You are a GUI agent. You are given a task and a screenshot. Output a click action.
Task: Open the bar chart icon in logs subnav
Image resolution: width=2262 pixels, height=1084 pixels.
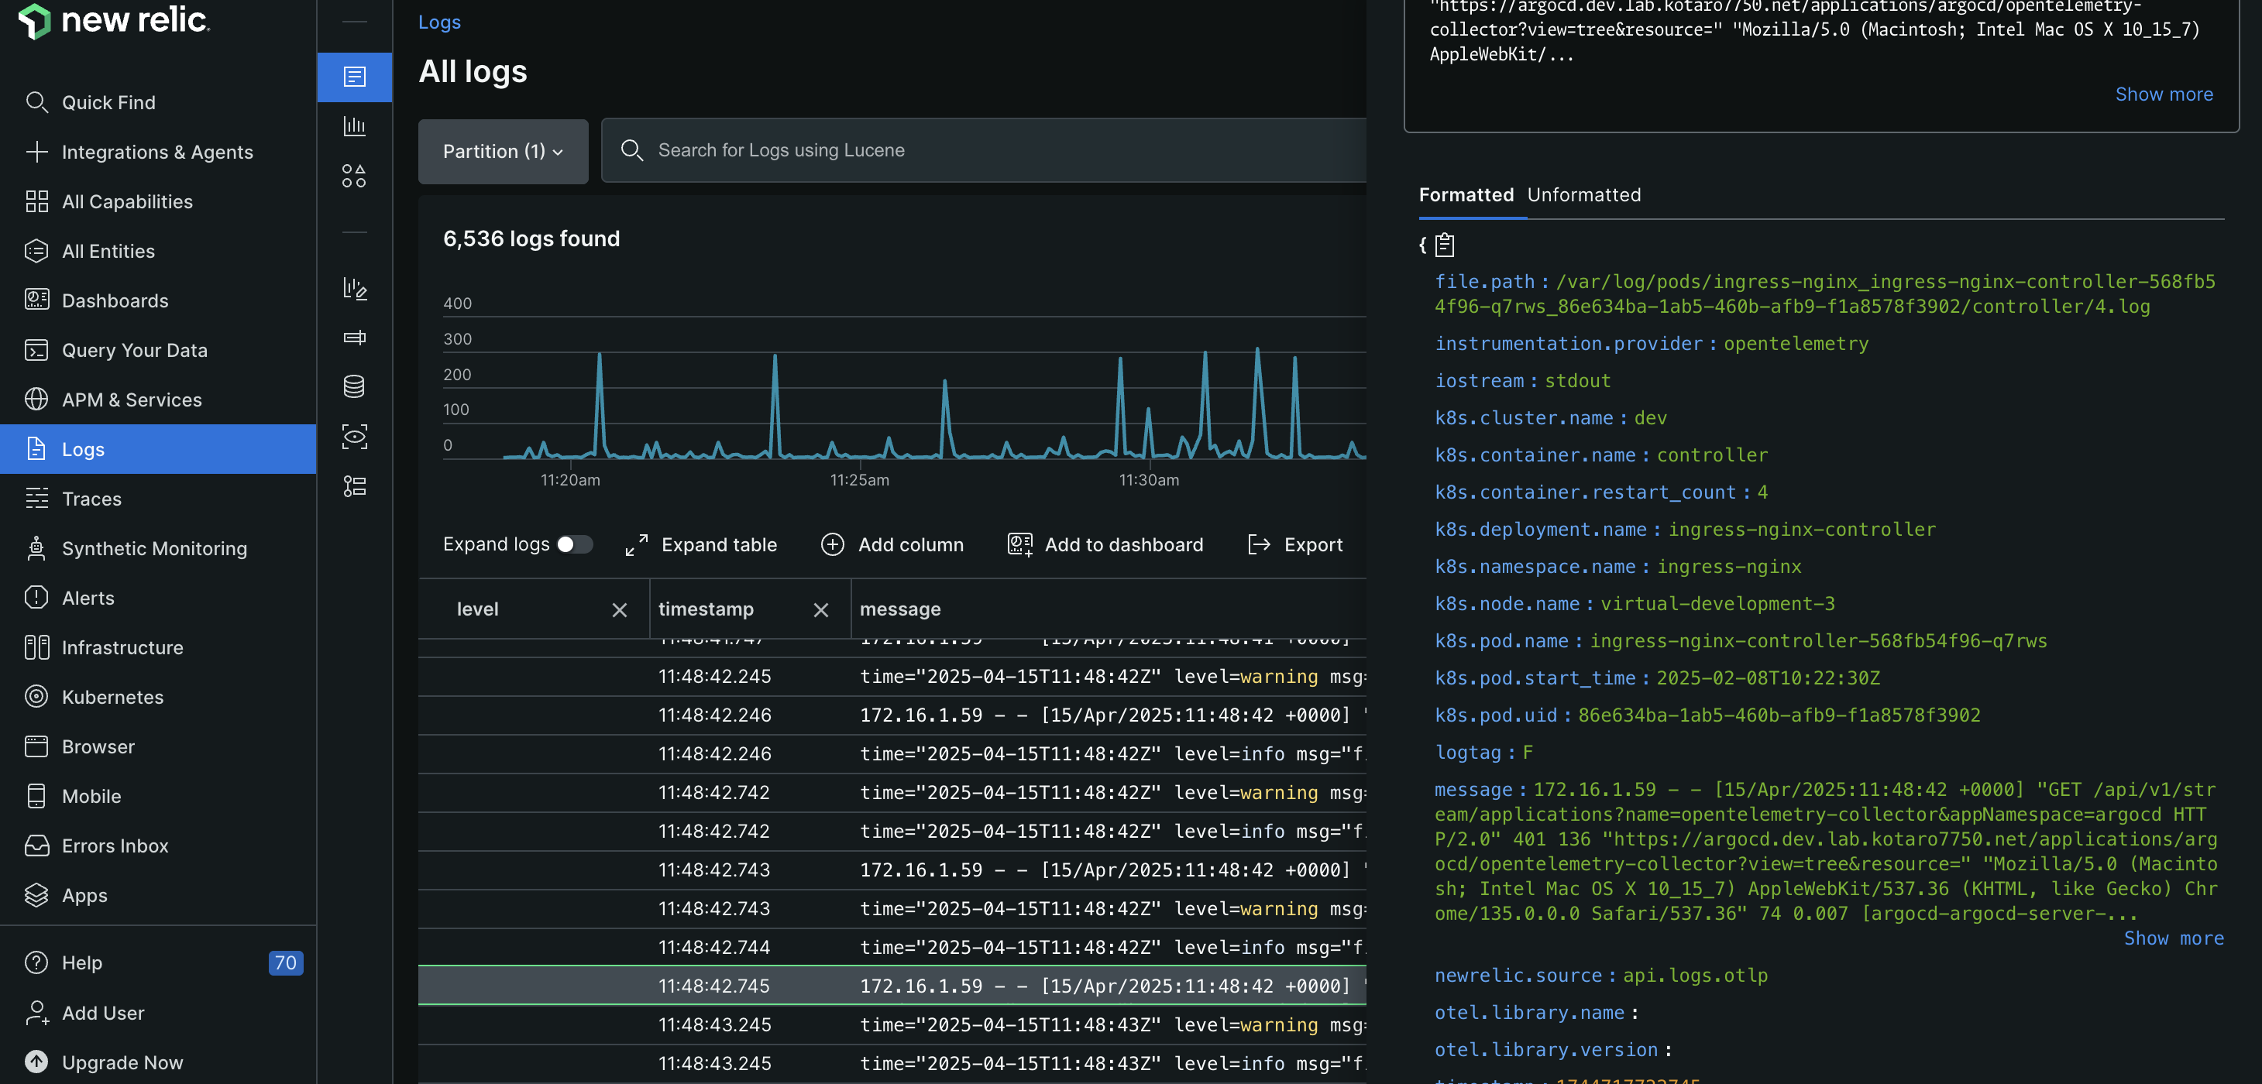tap(355, 126)
